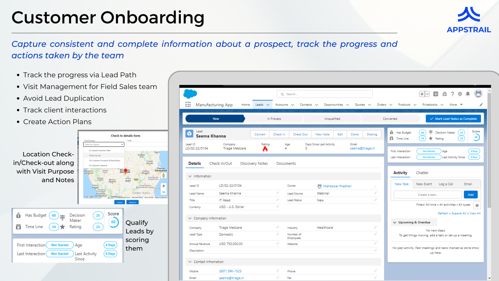Open the Maheswar Pradhan owner link

click(337, 186)
